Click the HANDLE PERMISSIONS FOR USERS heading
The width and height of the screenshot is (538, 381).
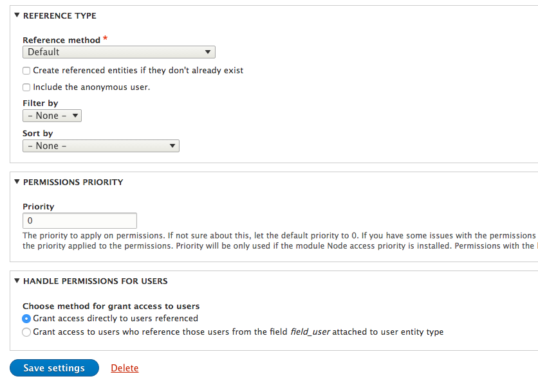(x=95, y=281)
